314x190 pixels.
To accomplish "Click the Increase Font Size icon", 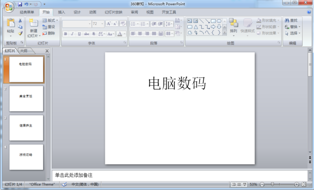I will tap(108, 24).
